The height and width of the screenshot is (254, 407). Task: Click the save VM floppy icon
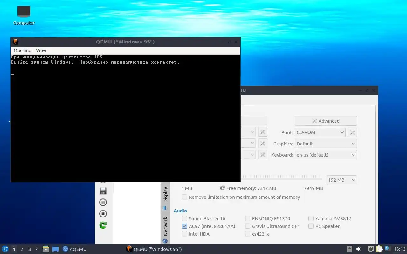(103, 191)
